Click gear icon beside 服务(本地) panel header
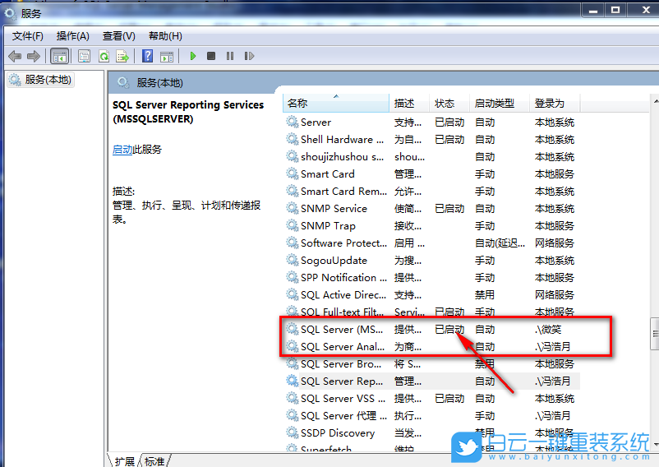659x467 pixels. click(x=123, y=82)
